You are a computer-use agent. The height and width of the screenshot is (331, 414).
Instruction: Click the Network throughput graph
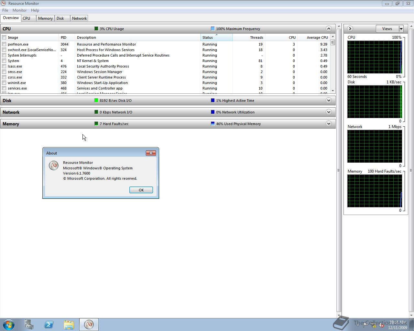click(375, 146)
